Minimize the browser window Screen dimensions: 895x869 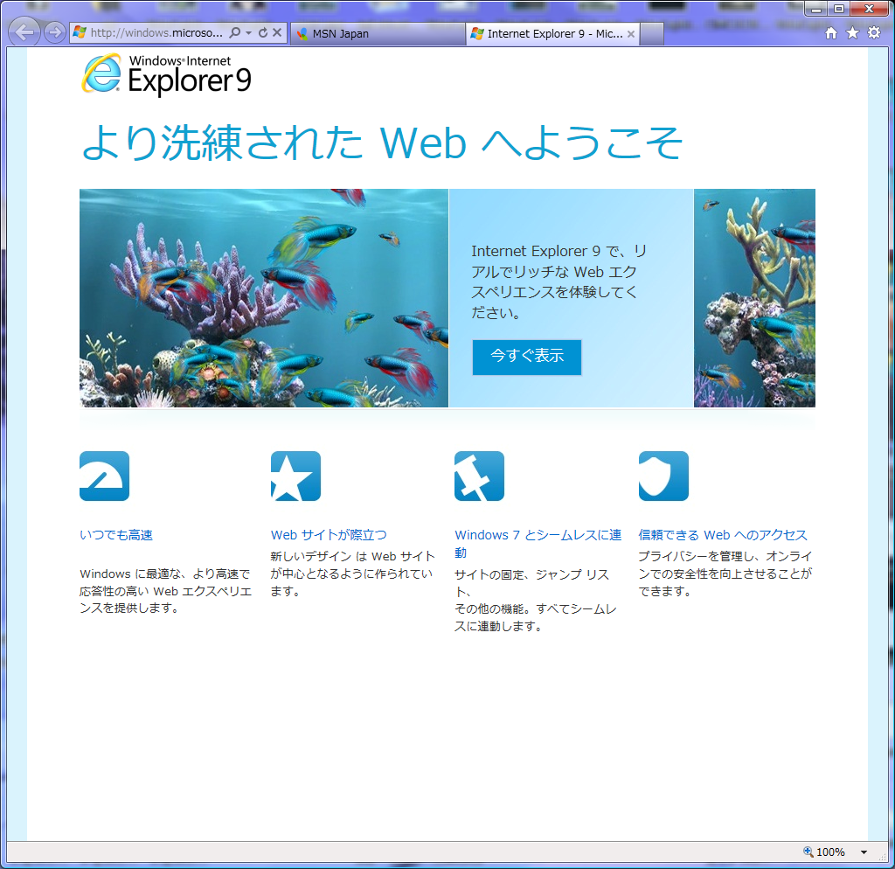point(816,9)
